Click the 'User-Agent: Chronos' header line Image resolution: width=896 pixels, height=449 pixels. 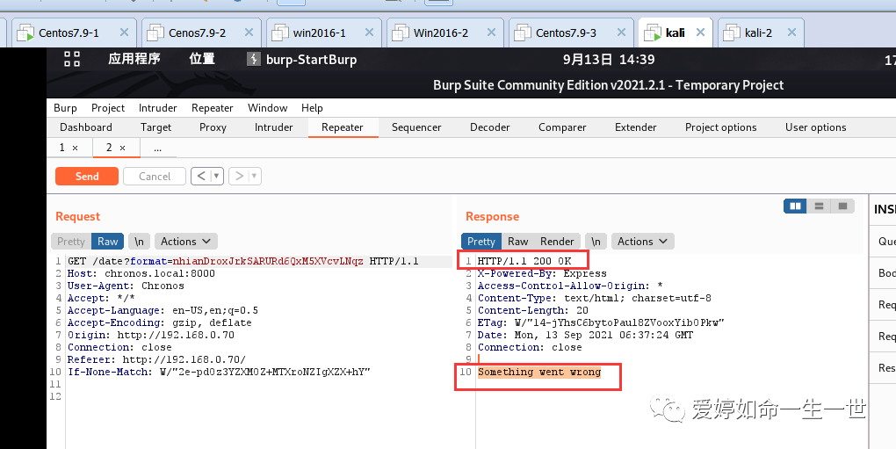pyautogui.click(x=126, y=286)
